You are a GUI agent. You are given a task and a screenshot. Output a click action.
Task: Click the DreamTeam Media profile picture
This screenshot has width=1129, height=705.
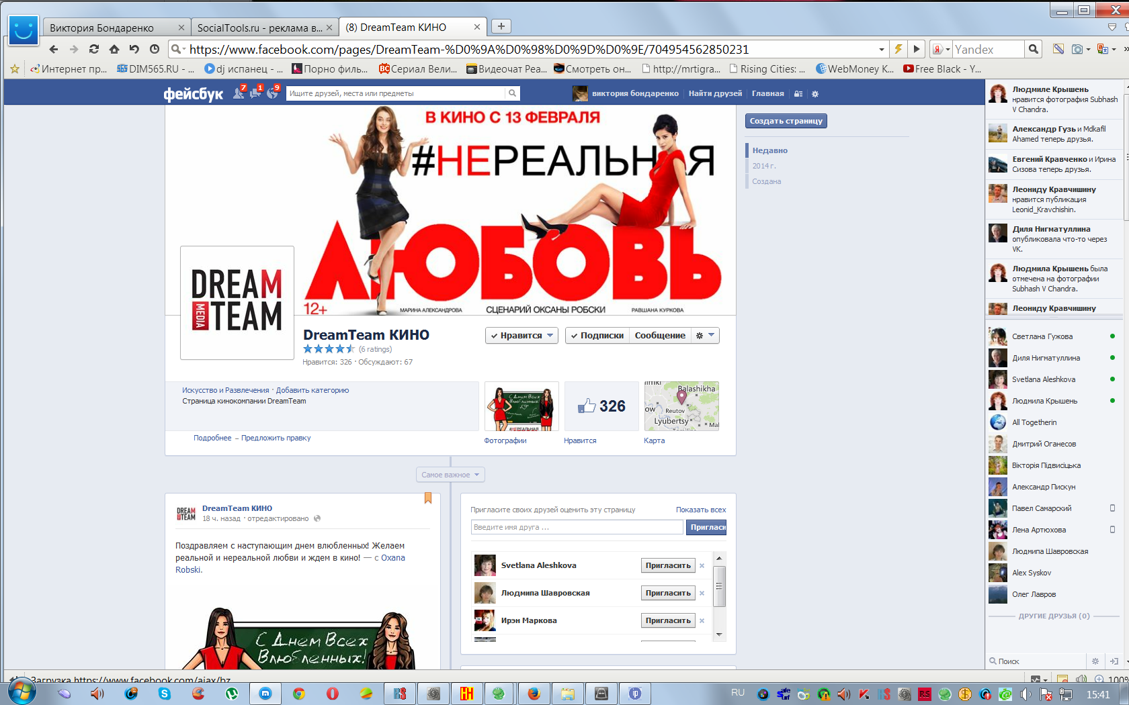pyautogui.click(x=237, y=302)
